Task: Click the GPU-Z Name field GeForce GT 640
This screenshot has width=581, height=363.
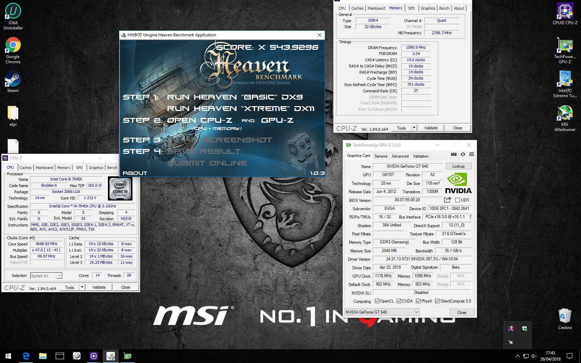Action: point(407,166)
